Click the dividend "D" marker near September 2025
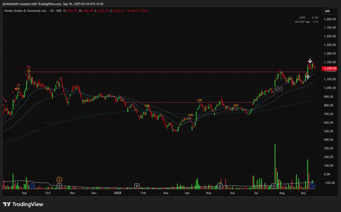This screenshot has height=212, width=341. tap(312, 186)
